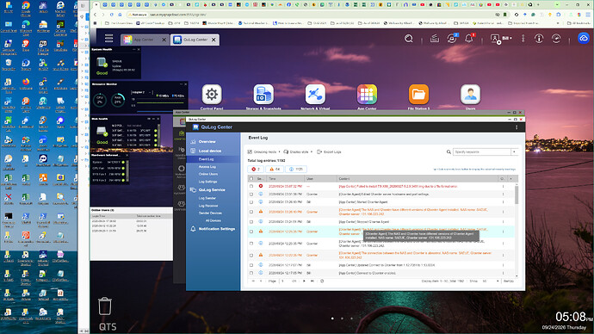Image resolution: width=594 pixels, height=334 pixels.
Task: Switch to the QuLog Center taskbar tab
Action: pos(195,40)
